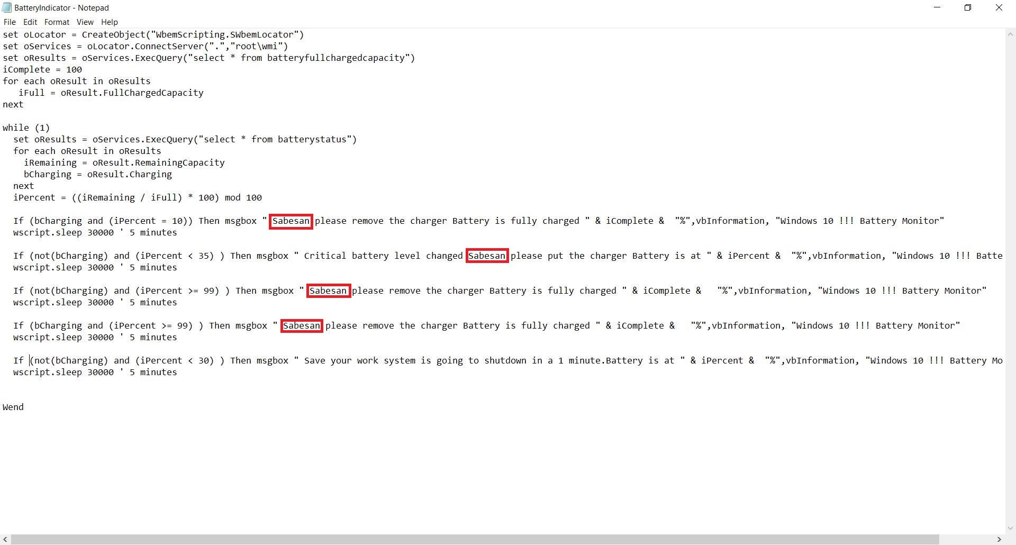Click last 'wscript.sleep 30000' line
This screenshot has width=1016, height=545.
pyautogui.click(x=95, y=373)
